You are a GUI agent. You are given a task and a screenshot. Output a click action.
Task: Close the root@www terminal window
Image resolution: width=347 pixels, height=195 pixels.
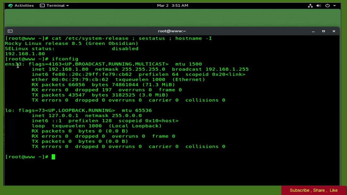(334, 31)
